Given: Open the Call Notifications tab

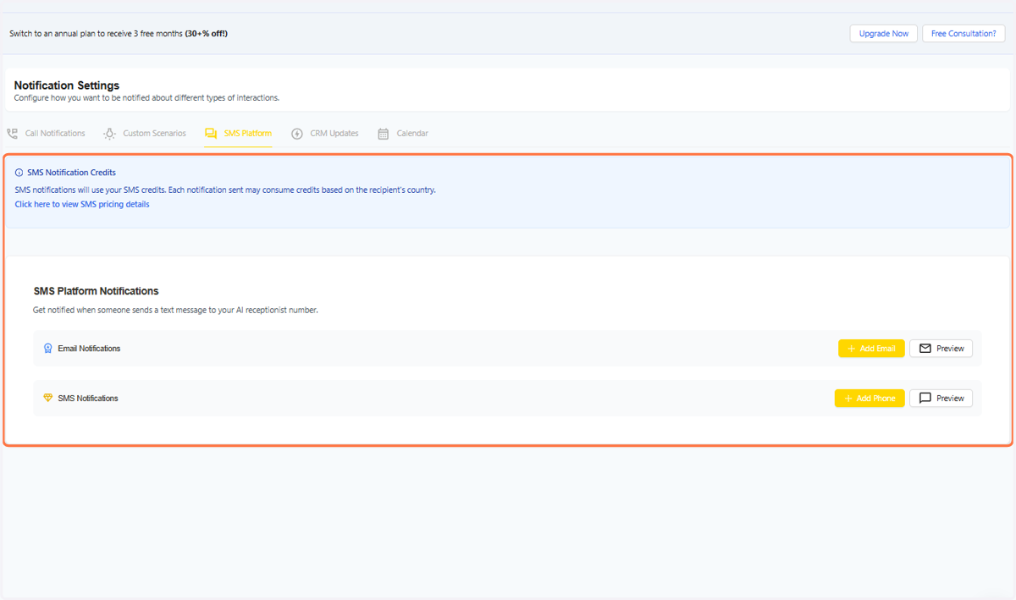Looking at the screenshot, I should [46, 134].
